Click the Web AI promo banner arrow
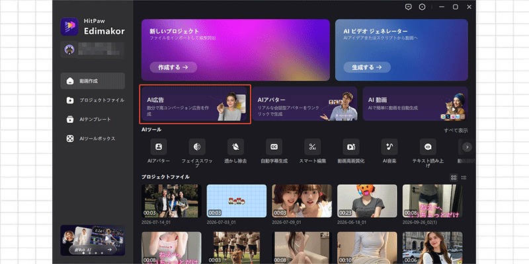Image resolution: width=529 pixels, height=264 pixels. (x=109, y=250)
